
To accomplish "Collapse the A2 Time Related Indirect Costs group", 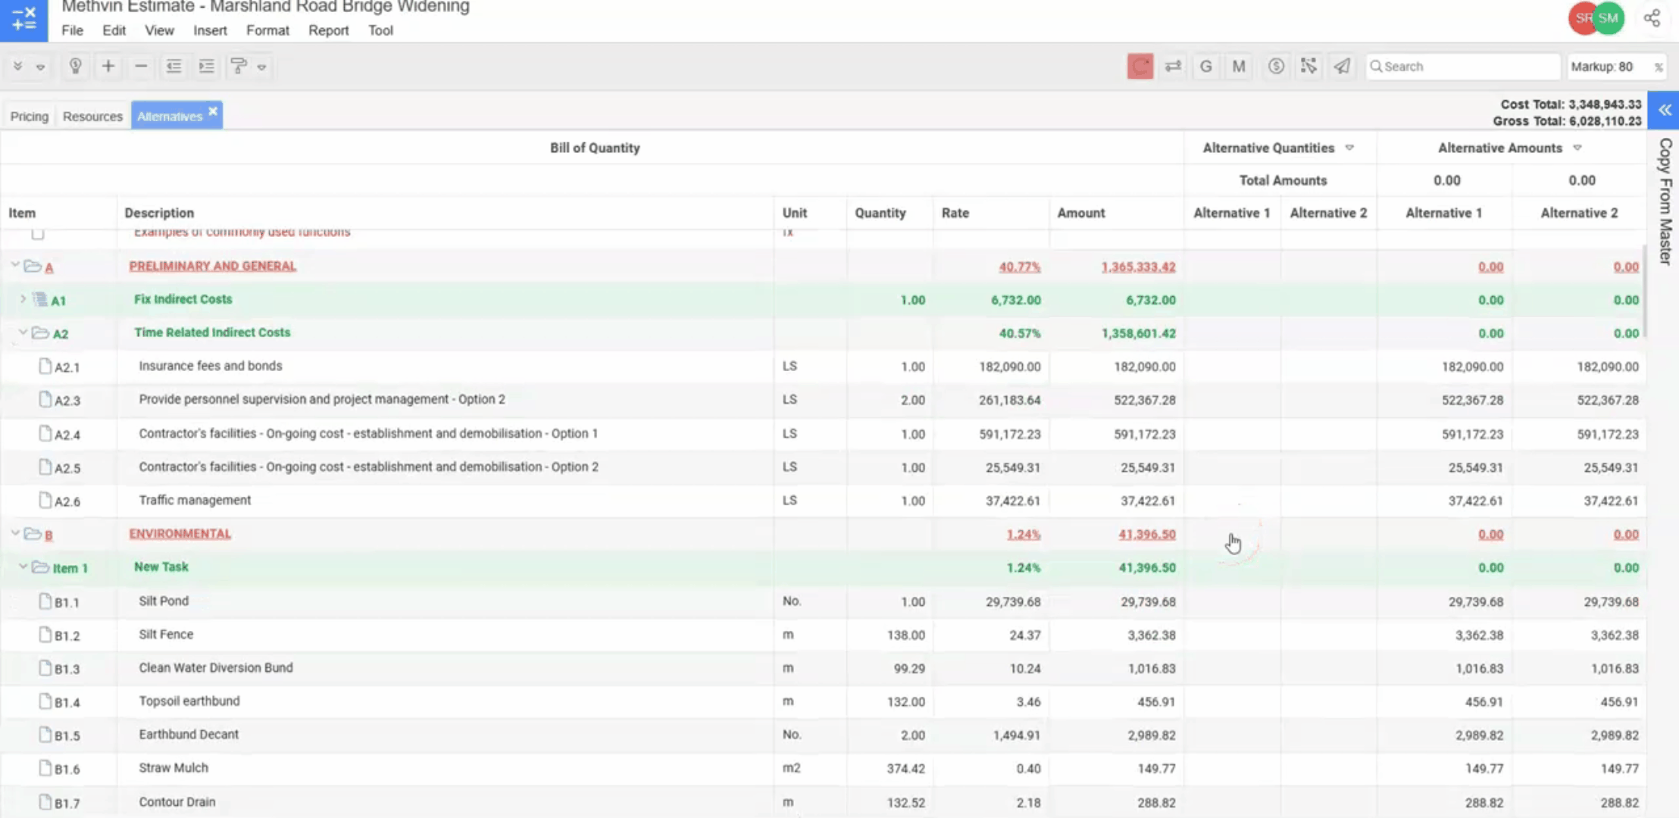I will (23, 333).
